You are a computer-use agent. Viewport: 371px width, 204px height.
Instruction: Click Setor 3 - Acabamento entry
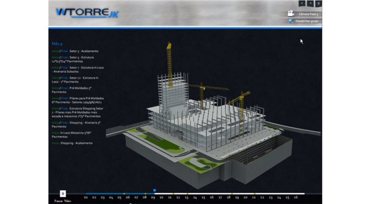tap(84, 51)
